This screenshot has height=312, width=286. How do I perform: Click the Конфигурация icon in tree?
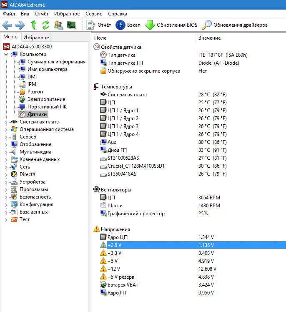[x=14, y=204]
